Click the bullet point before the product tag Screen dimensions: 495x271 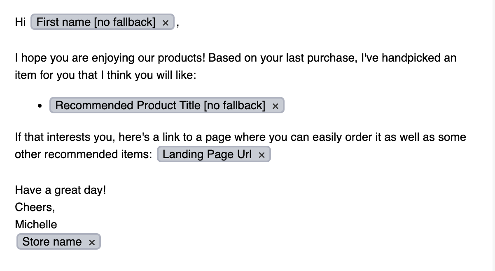pos(40,106)
